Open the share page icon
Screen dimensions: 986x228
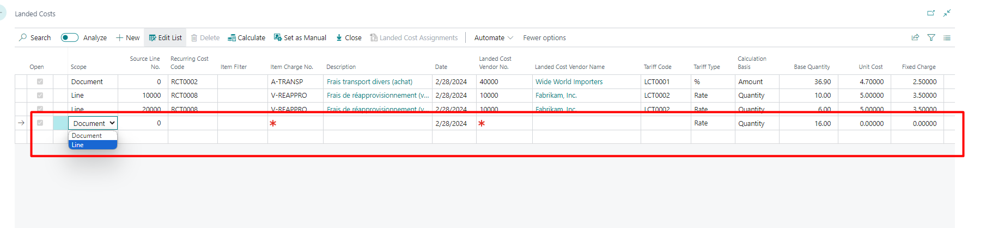pyautogui.click(x=915, y=37)
